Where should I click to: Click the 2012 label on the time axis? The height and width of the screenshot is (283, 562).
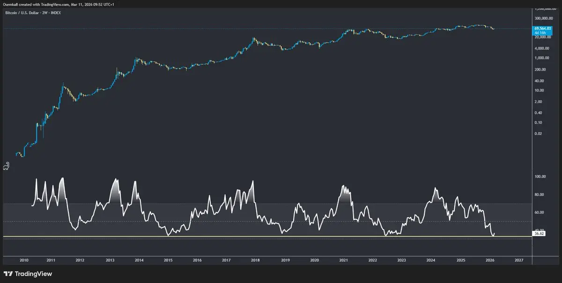80,260
